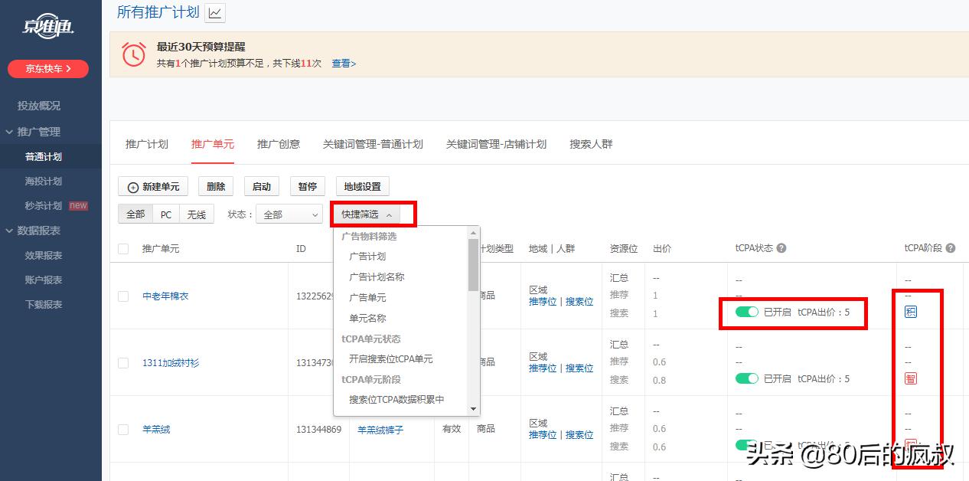This screenshot has width=969, height=481.
Task: Select the select-all checkbox in table header
Action: [x=122, y=247]
